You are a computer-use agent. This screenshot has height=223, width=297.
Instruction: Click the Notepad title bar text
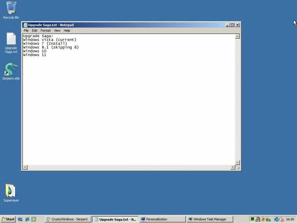[51, 25]
